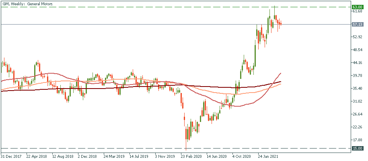Image resolution: width=368 pixels, height=161 pixels.
Task: Click the 61.68 price axis label
Action: pos(357,11)
